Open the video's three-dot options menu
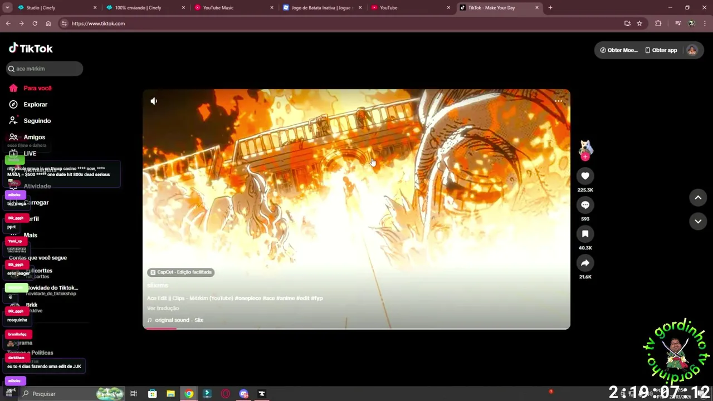The image size is (713, 401). click(x=558, y=101)
